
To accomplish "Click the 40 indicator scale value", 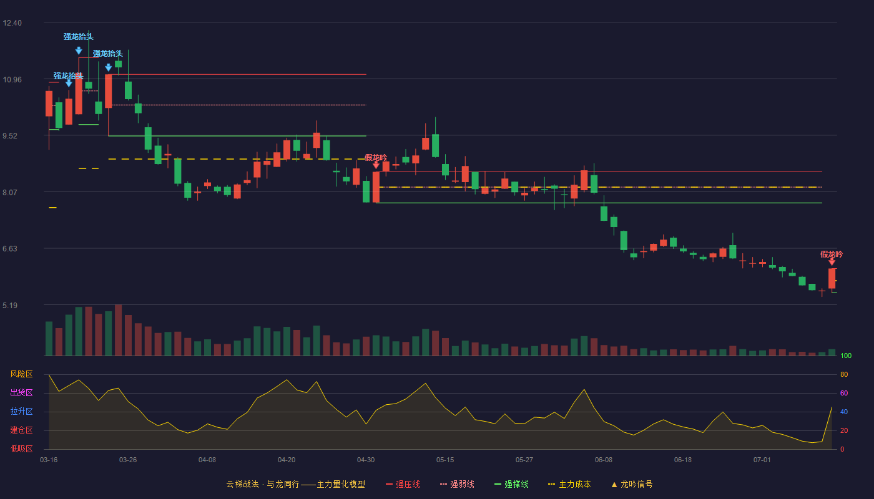I will (x=844, y=412).
